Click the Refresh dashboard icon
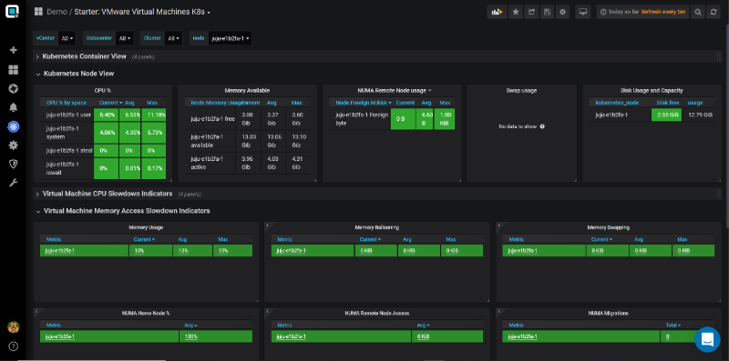This screenshot has width=729, height=361. [714, 12]
